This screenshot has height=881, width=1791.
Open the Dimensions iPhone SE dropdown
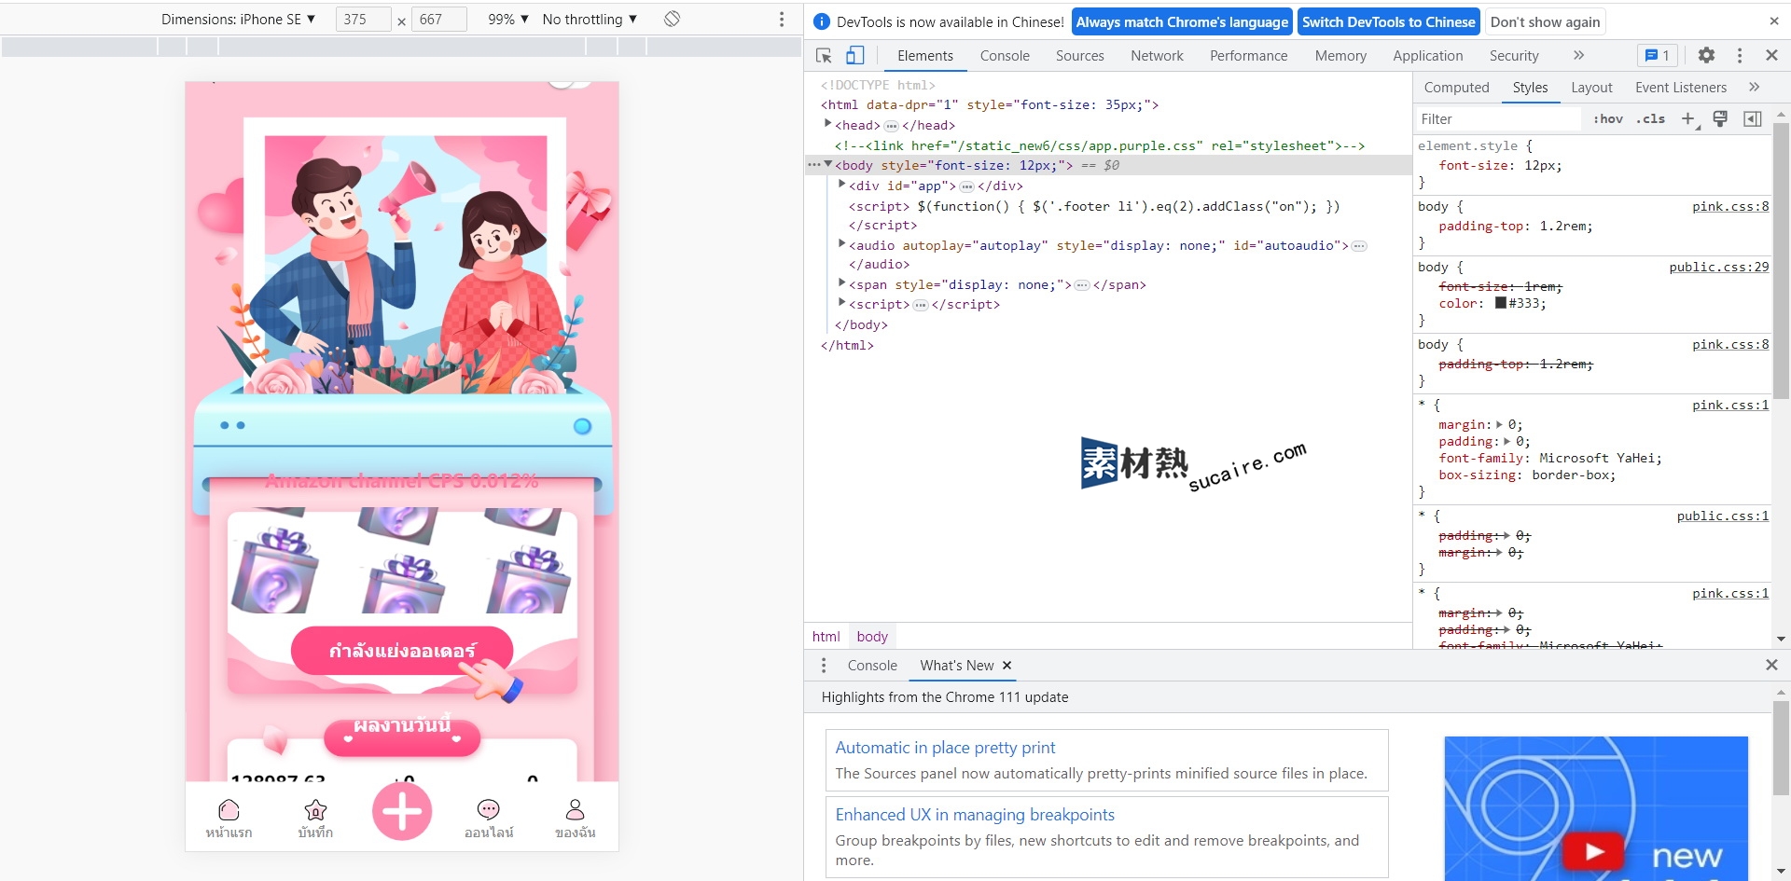click(x=238, y=19)
